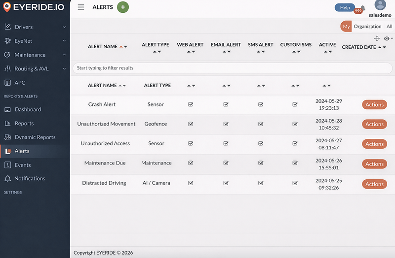This screenshot has width=395, height=258.
Task: Click the 999 notifications badge
Action: point(358,11)
